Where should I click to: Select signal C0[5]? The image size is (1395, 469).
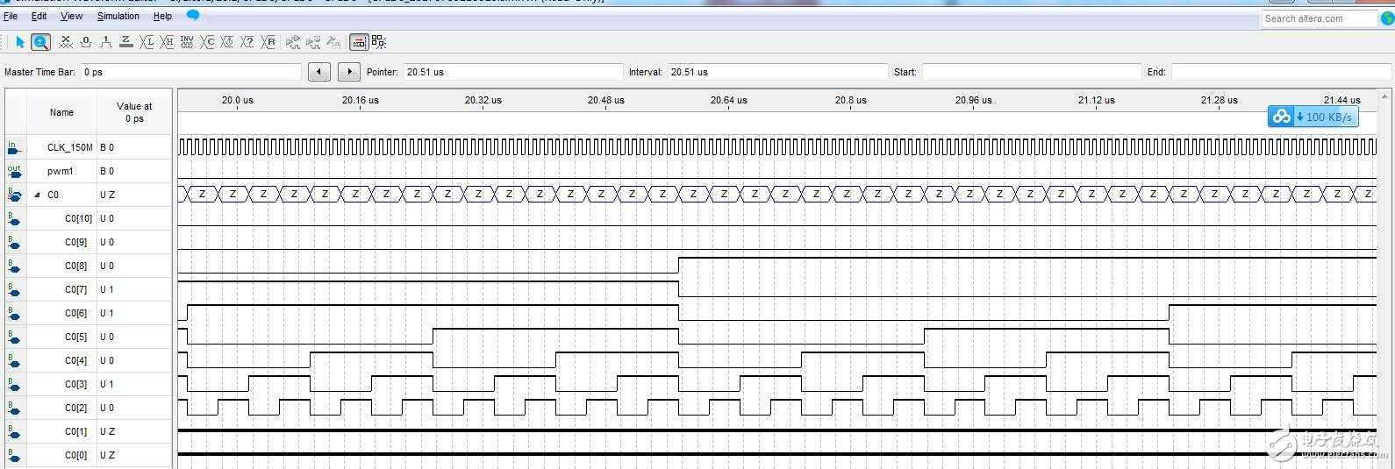click(76, 337)
